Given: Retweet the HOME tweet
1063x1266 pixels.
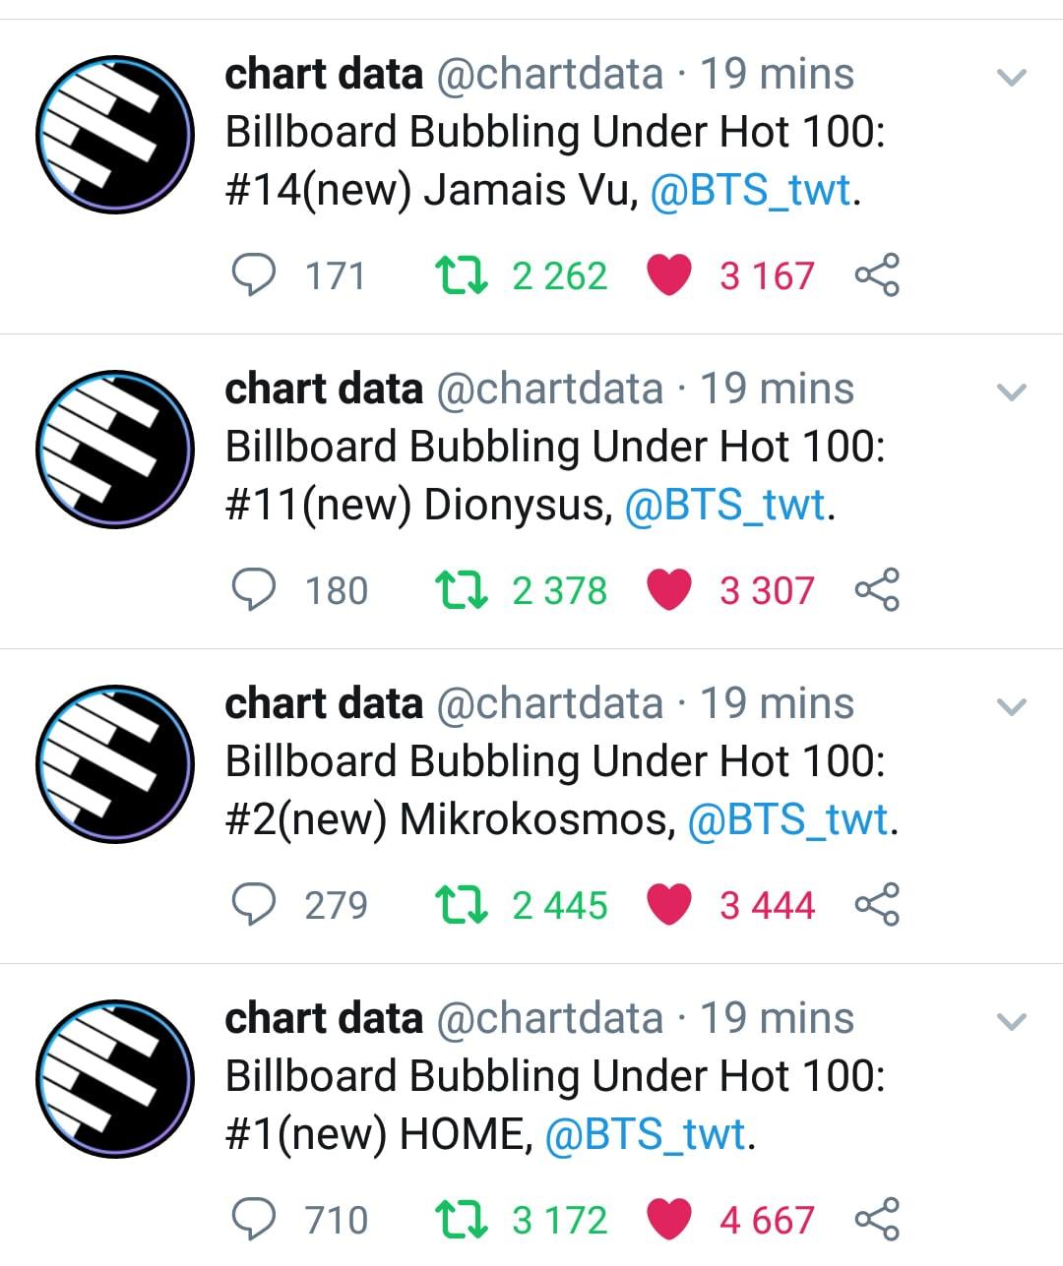Looking at the screenshot, I should [x=461, y=1220].
